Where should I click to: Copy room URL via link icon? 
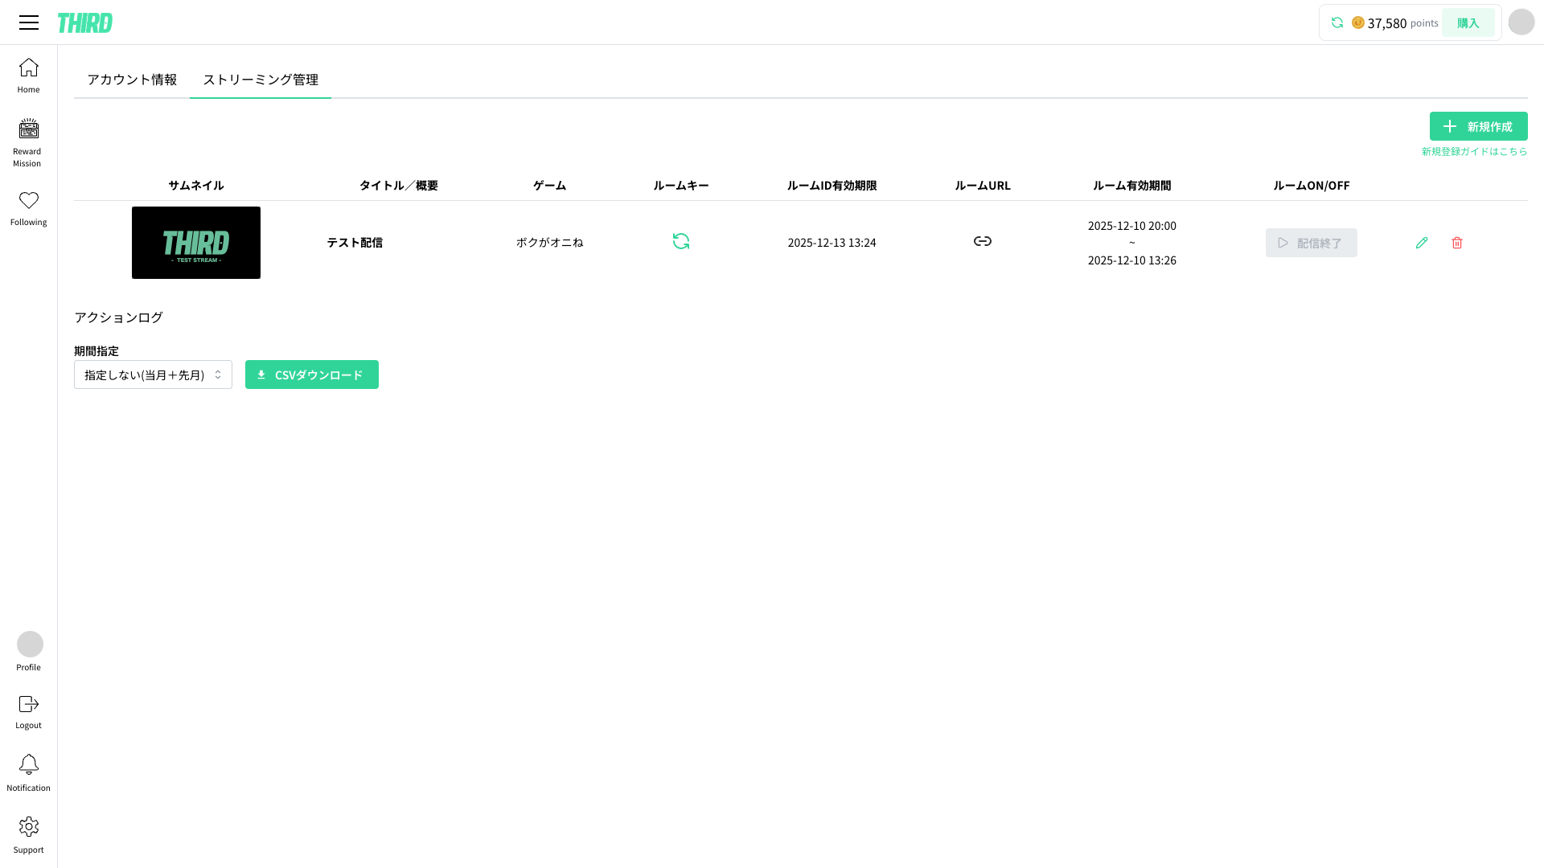[982, 241]
